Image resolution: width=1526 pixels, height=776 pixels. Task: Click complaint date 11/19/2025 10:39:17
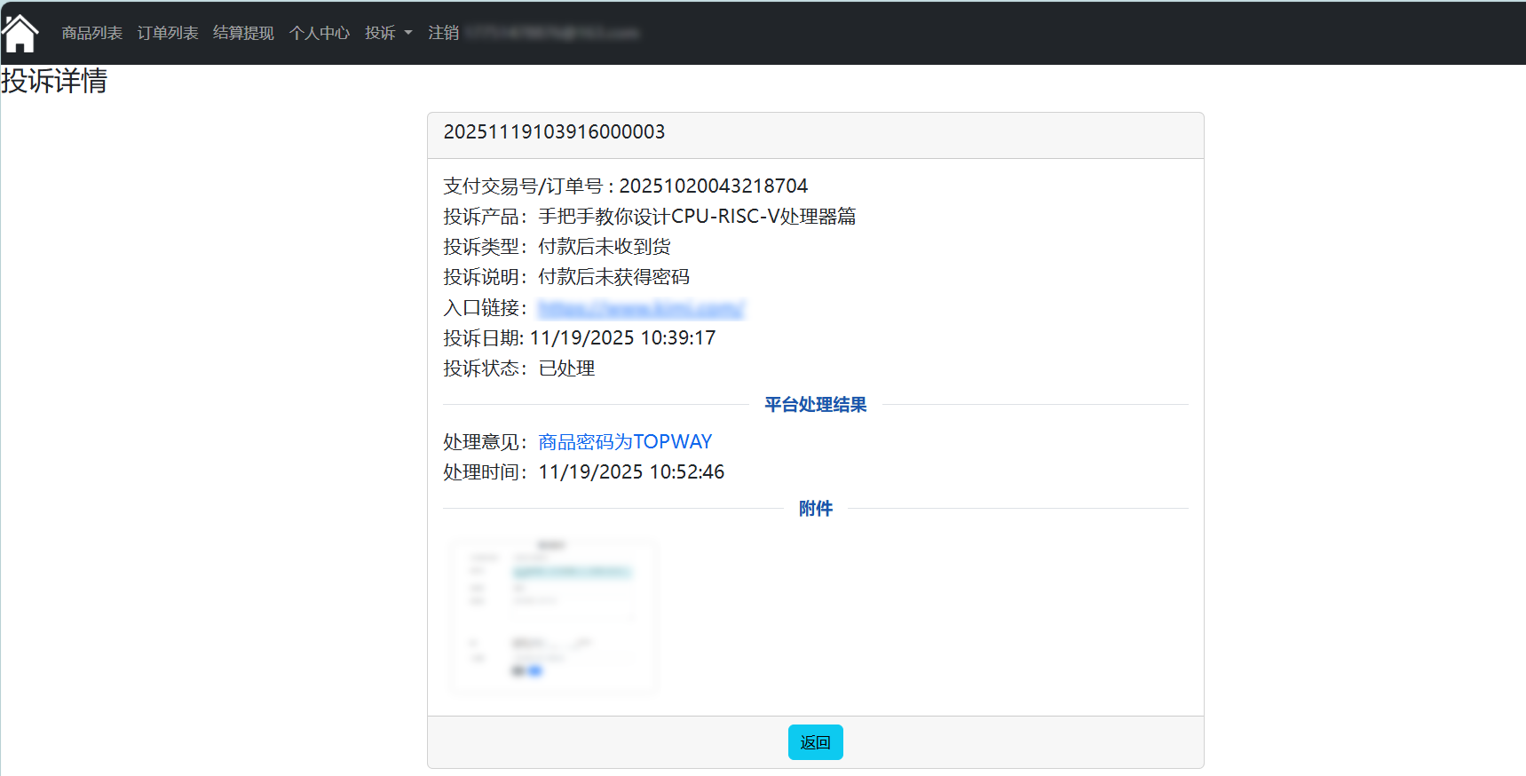pos(622,338)
